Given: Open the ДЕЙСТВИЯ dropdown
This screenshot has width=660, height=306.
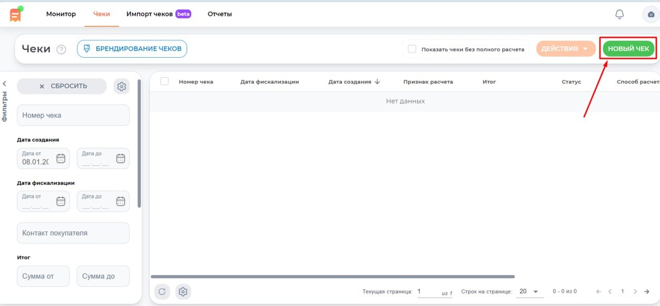Looking at the screenshot, I should (566, 49).
